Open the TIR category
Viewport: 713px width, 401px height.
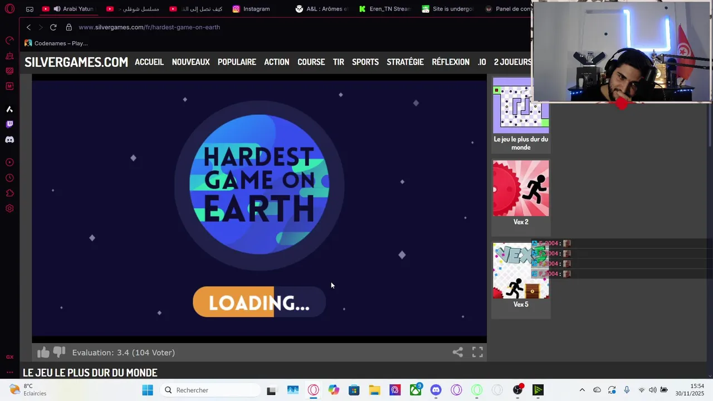[x=338, y=62]
